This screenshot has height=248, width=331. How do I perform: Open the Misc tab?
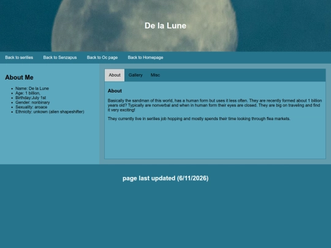pos(155,75)
